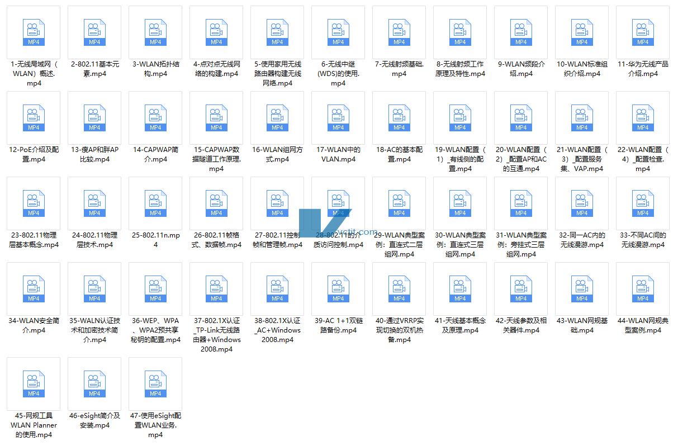
Task: Select icon of 11-华为无线产品介绍
Action: tap(643, 32)
